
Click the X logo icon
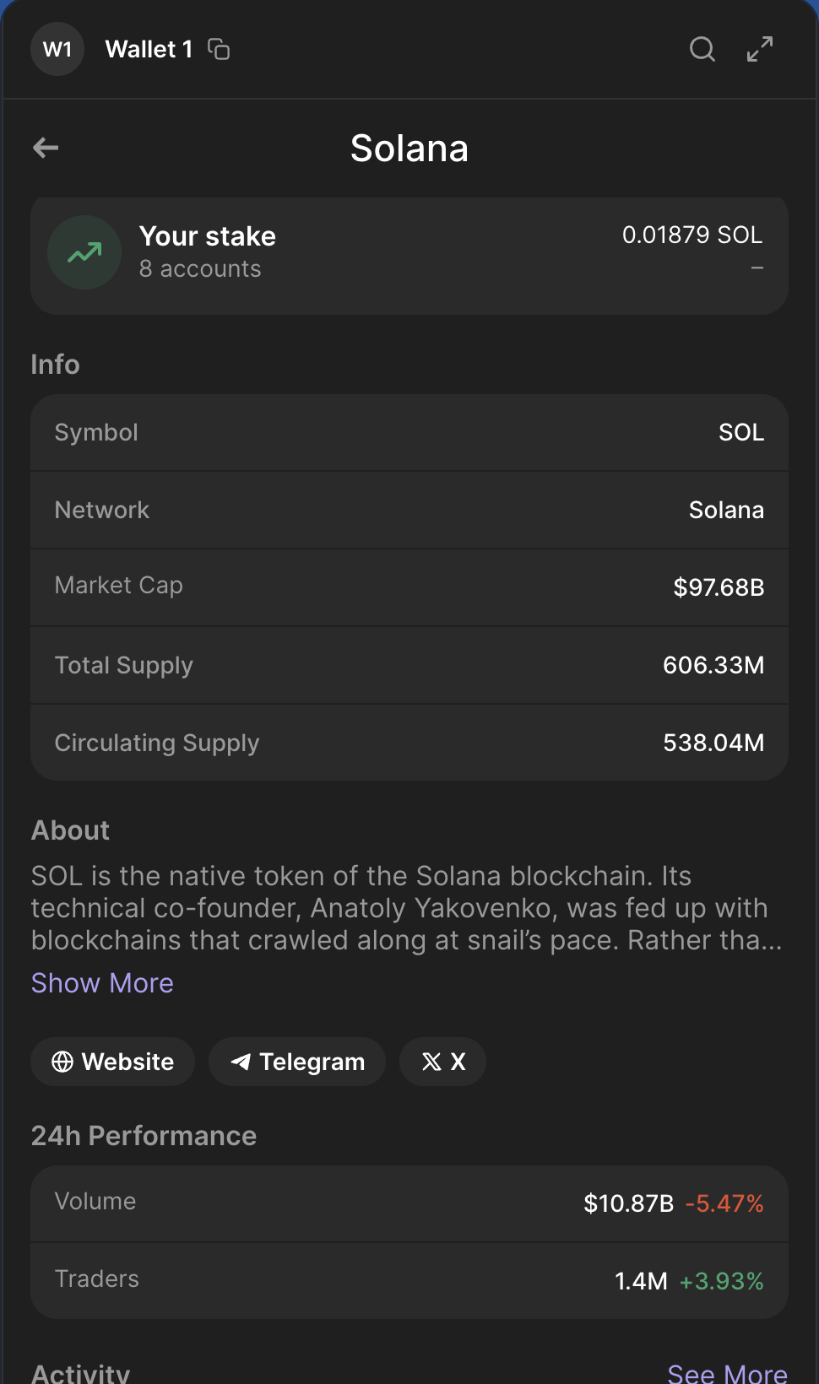point(431,1062)
